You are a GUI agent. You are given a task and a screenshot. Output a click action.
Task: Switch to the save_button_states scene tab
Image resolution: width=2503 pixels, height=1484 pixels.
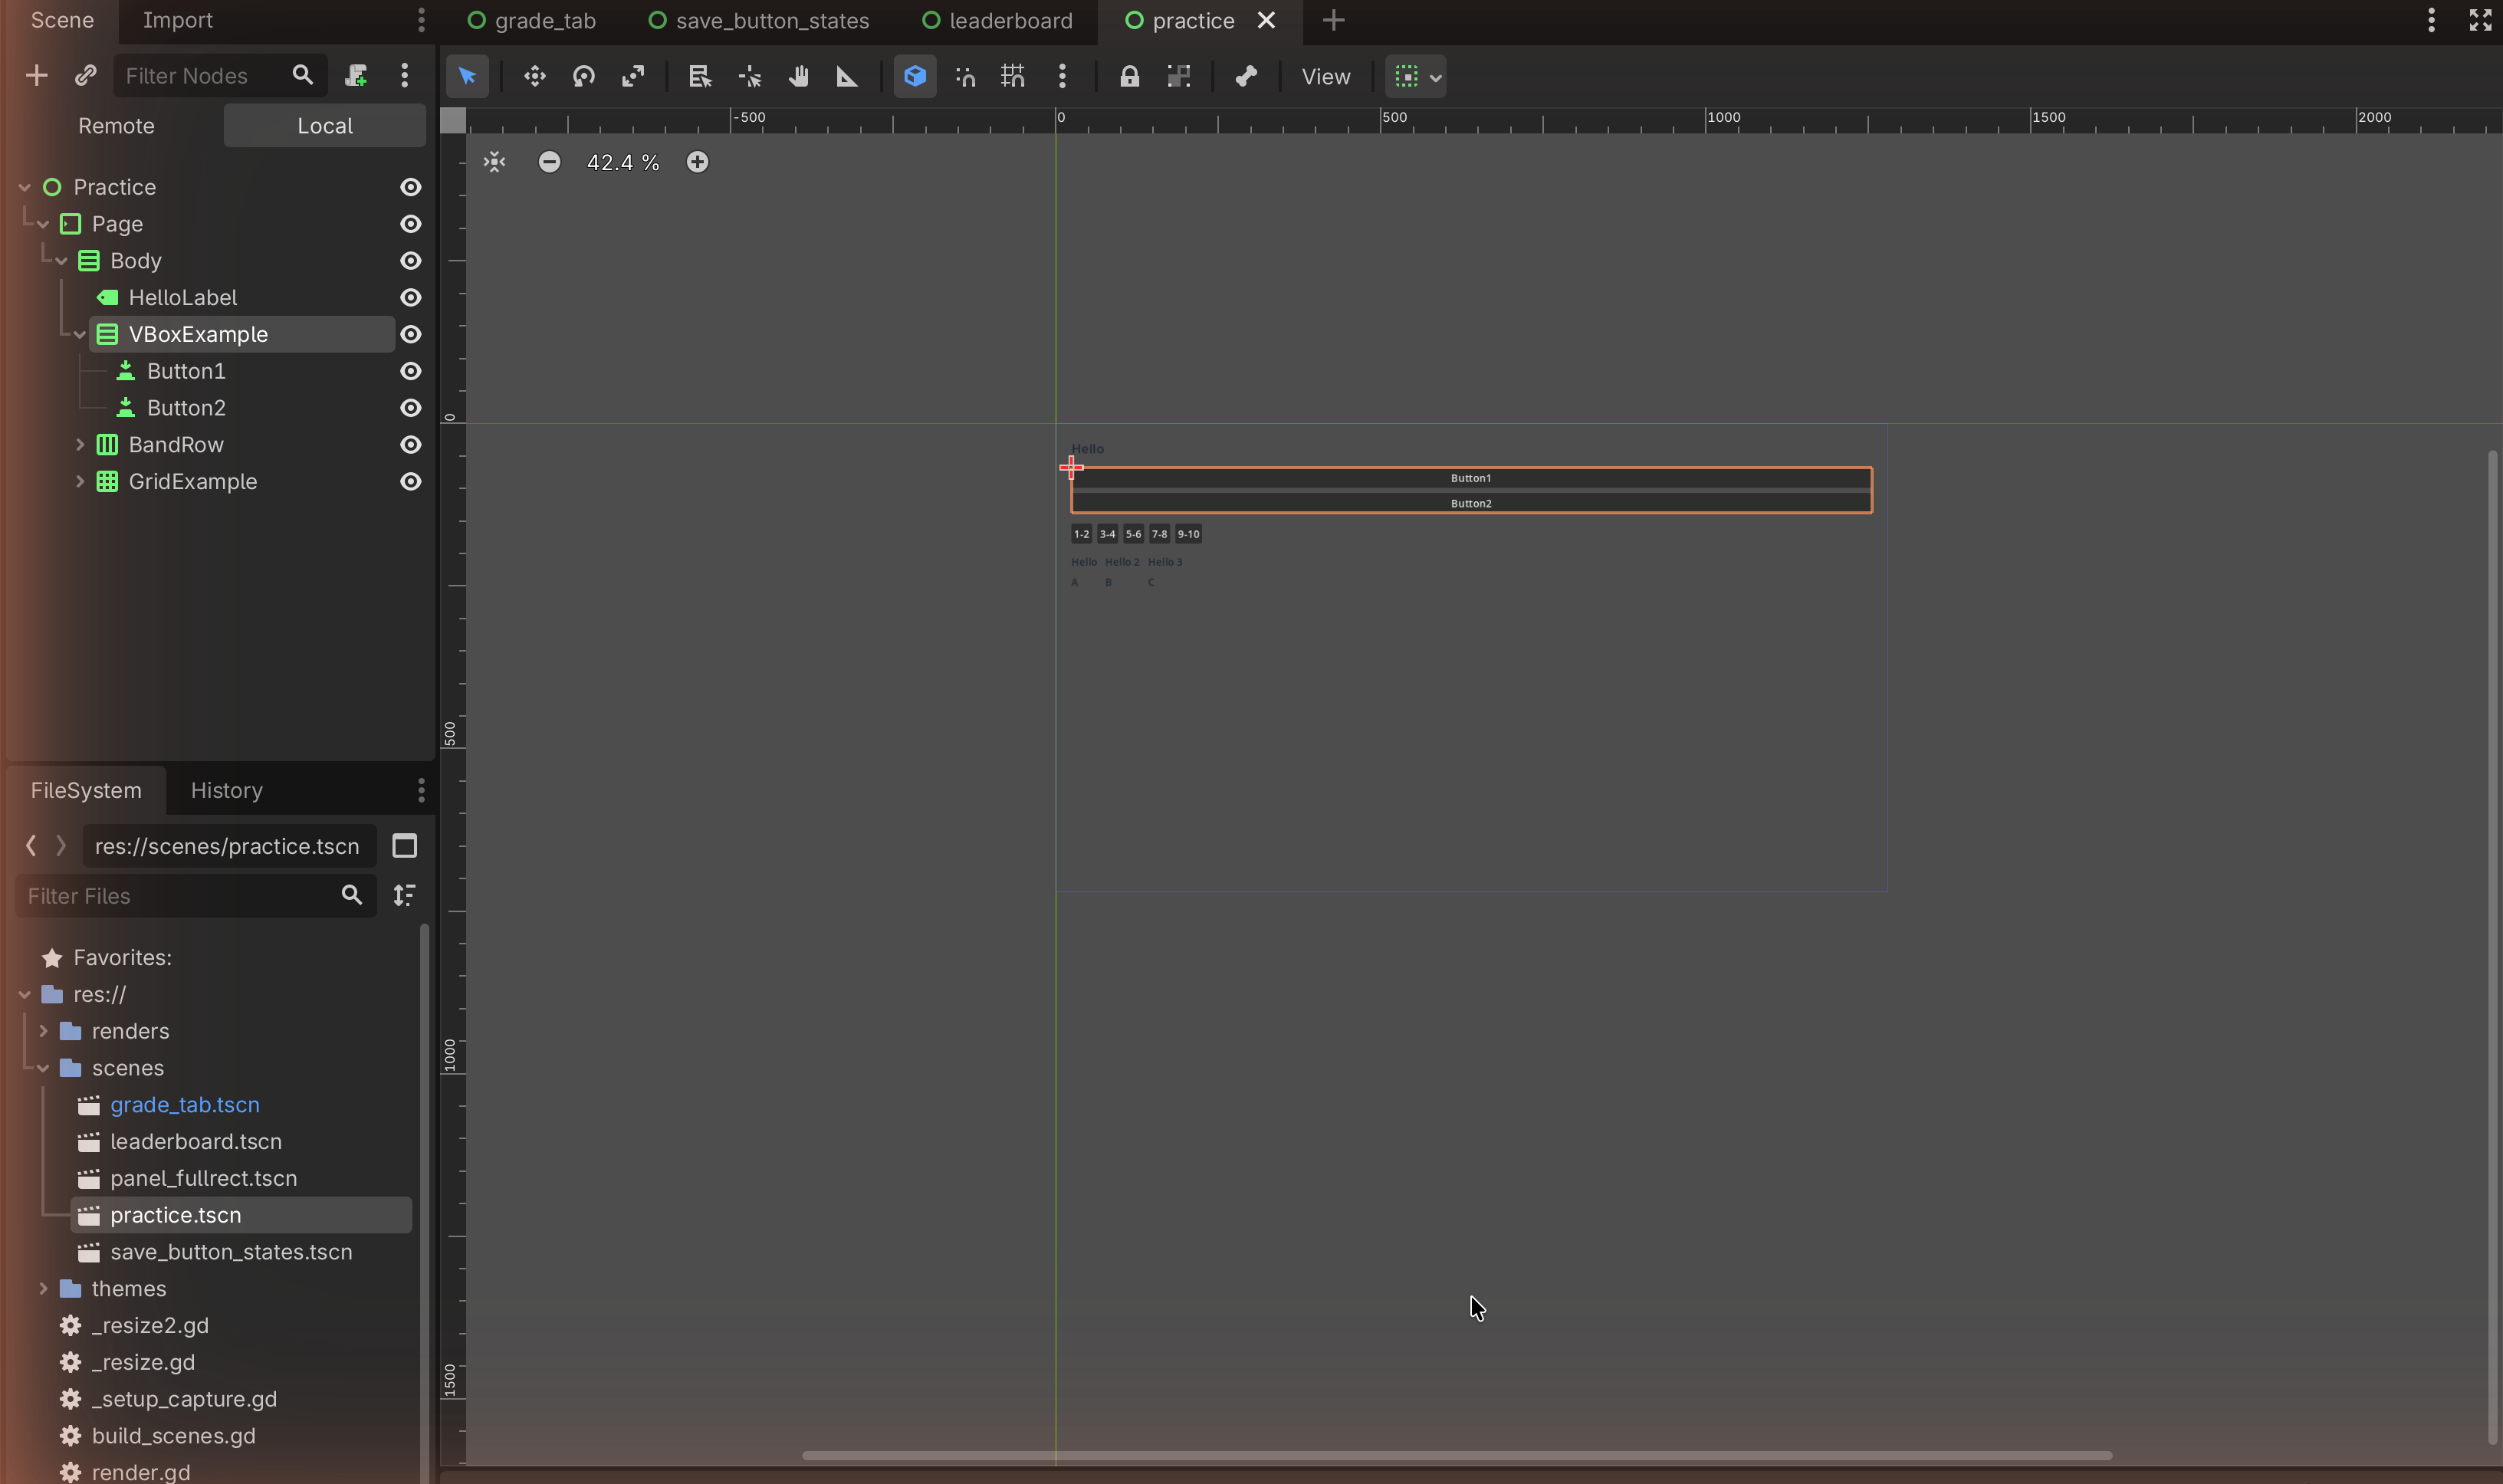(759, 21)
